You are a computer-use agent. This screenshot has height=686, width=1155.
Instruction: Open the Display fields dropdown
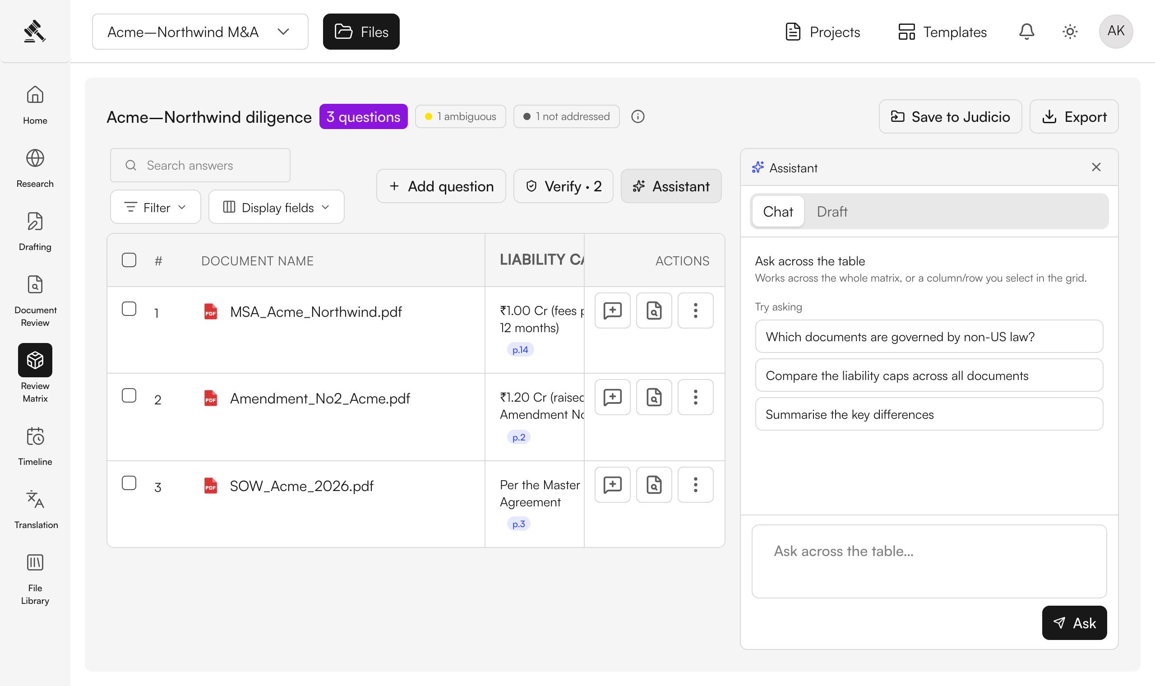click(x=276, y=207)
